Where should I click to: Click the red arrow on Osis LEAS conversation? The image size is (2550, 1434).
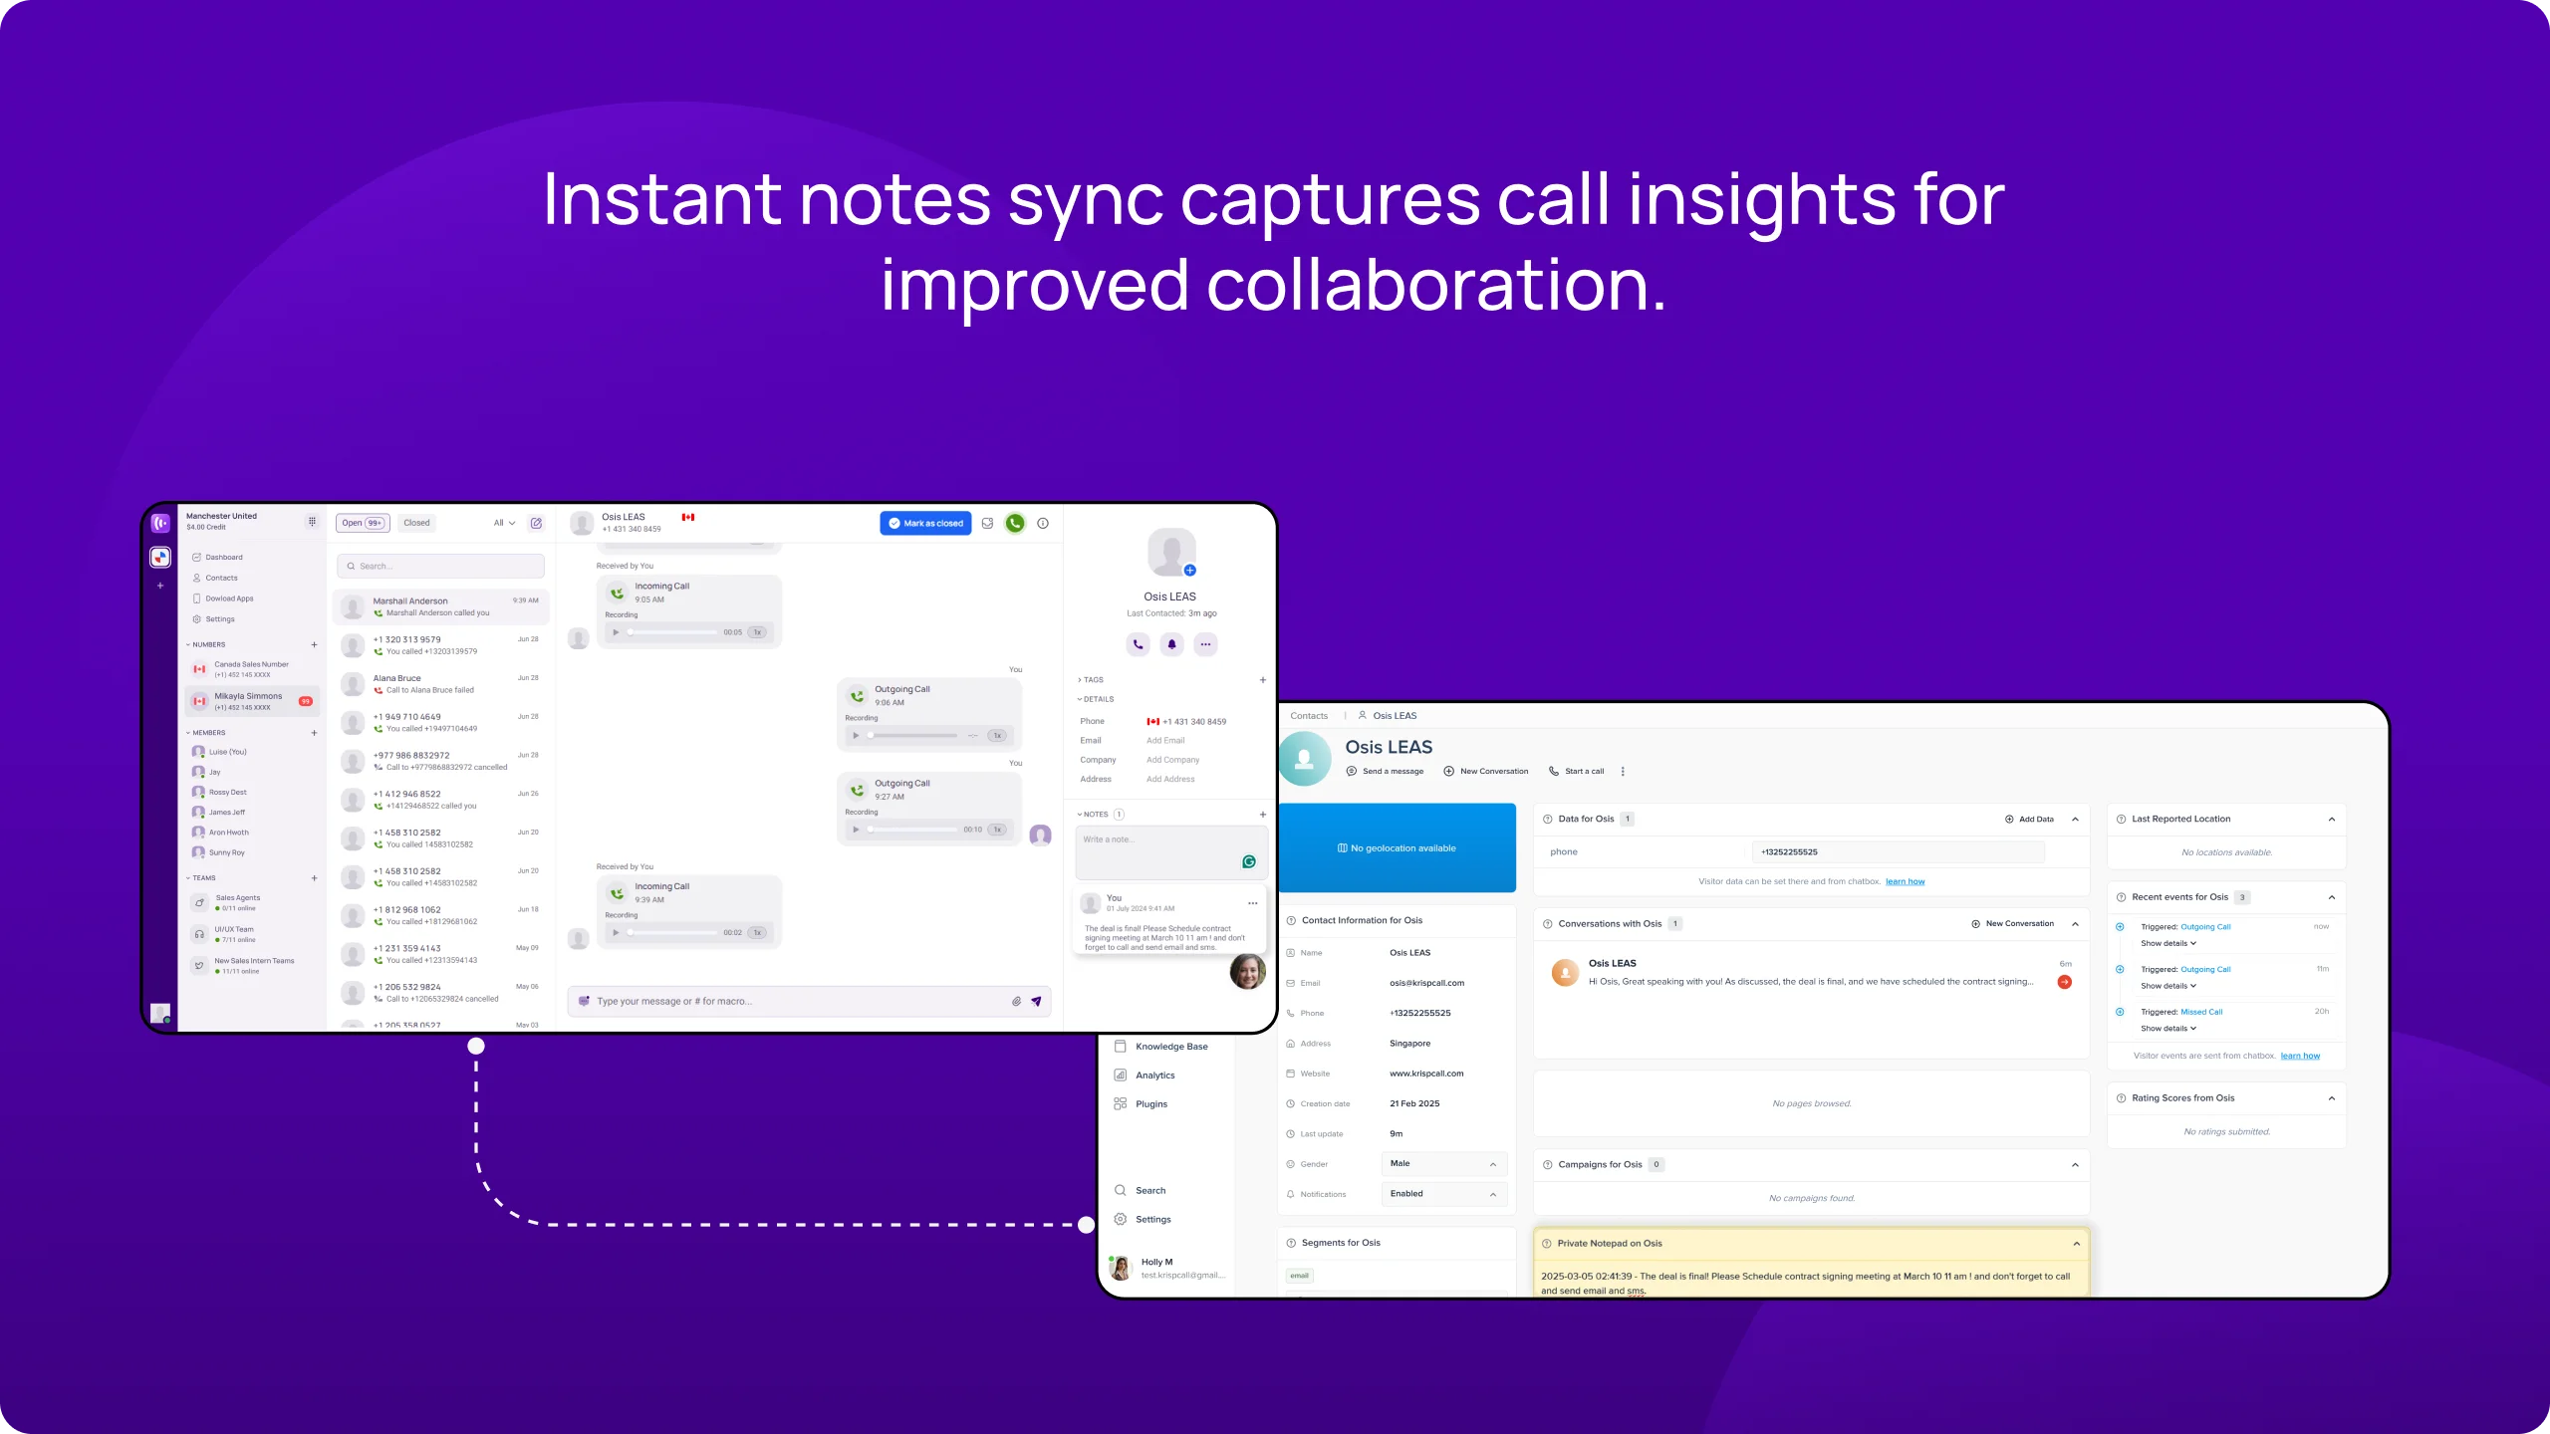pos(2065,983)
